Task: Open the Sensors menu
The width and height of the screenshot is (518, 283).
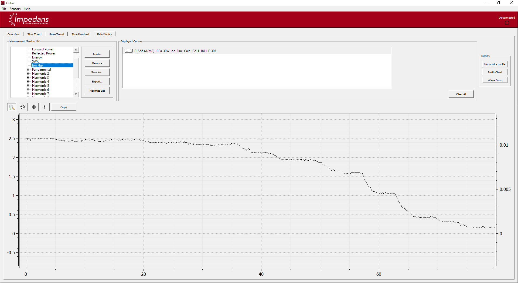Action: [15, 9]
